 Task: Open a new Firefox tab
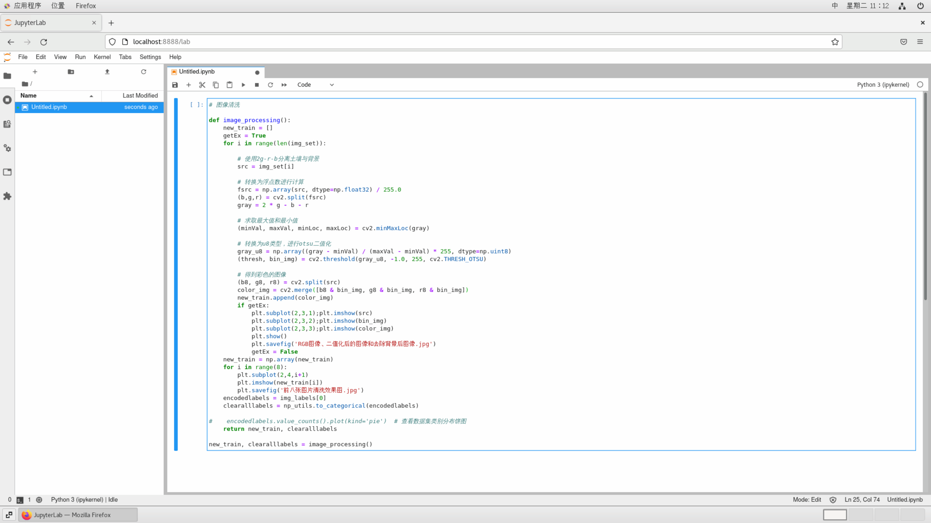tap(111, 23)
